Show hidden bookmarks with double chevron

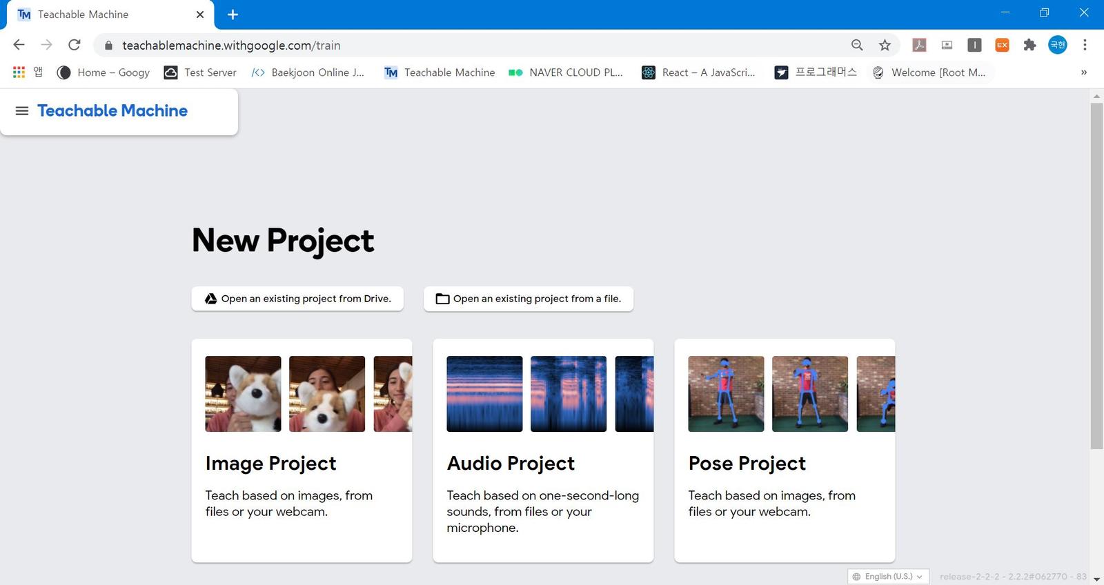pyautogui.click(x=1083, y=72)
